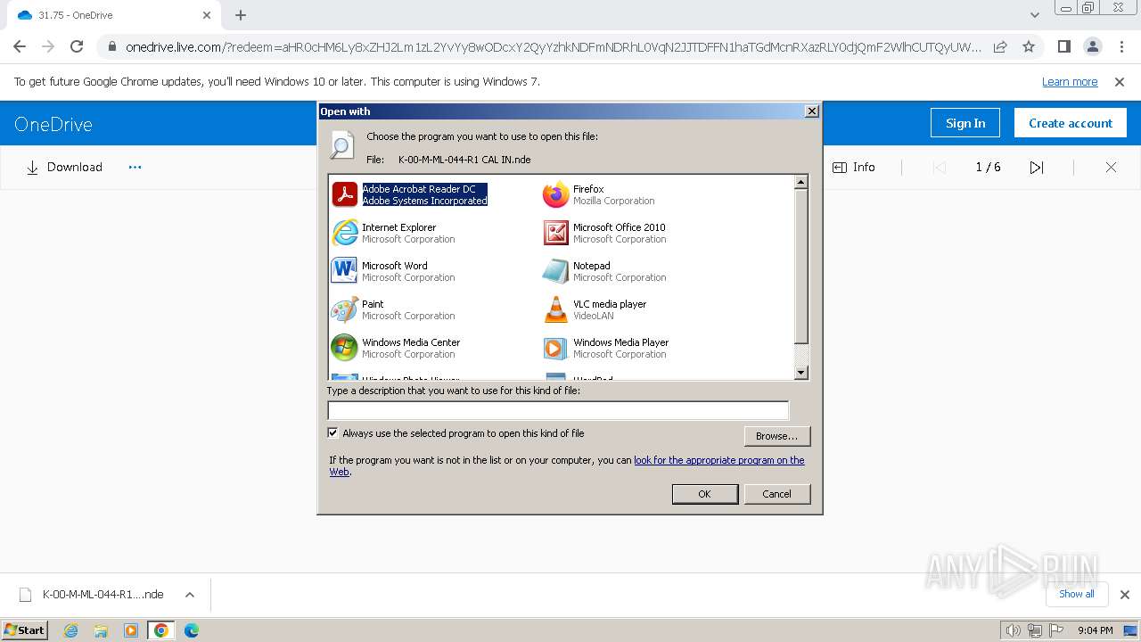1141x642 pixels.
Task: Open Action Center flag tray icon
Action: coord(1056,630)
